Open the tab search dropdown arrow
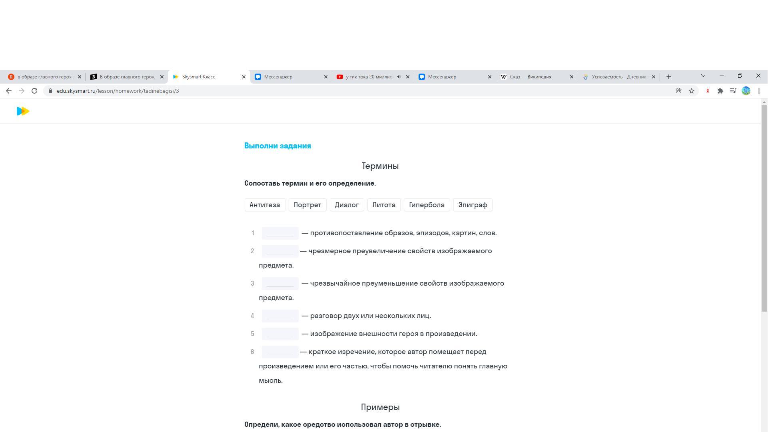770x432 pixels. 703,76
